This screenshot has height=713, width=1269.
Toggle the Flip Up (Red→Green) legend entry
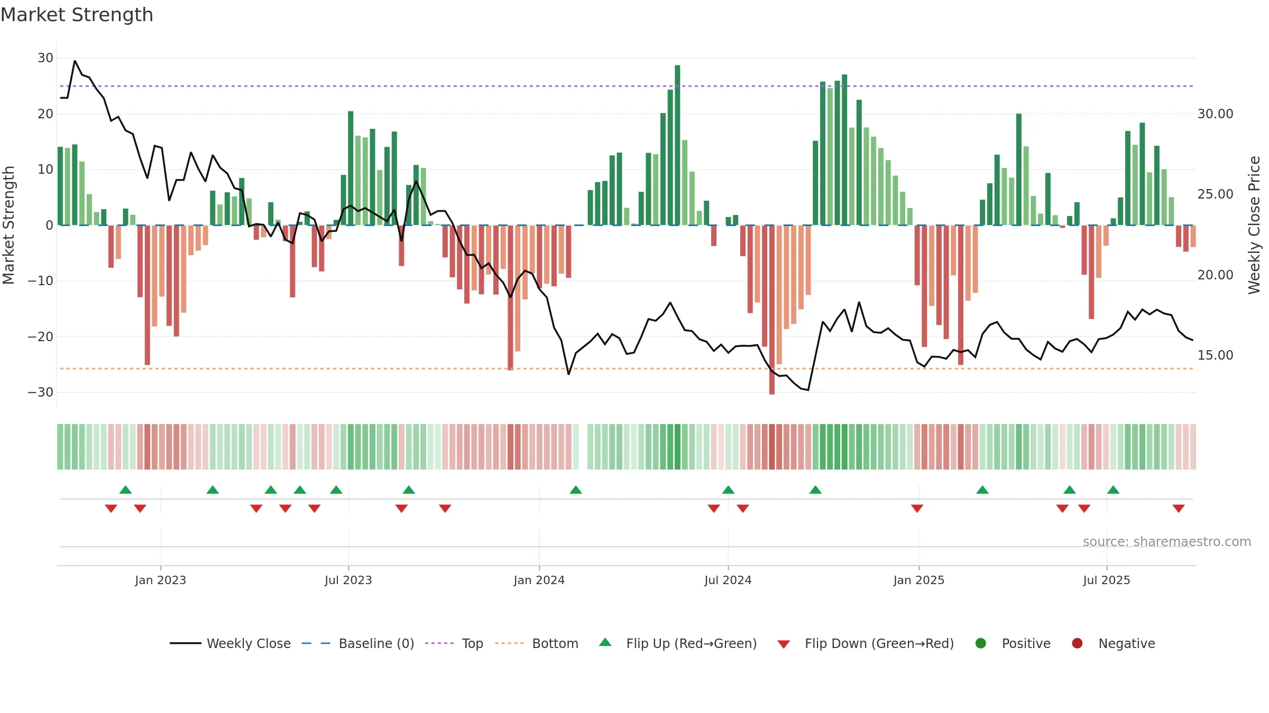point(678,643)
